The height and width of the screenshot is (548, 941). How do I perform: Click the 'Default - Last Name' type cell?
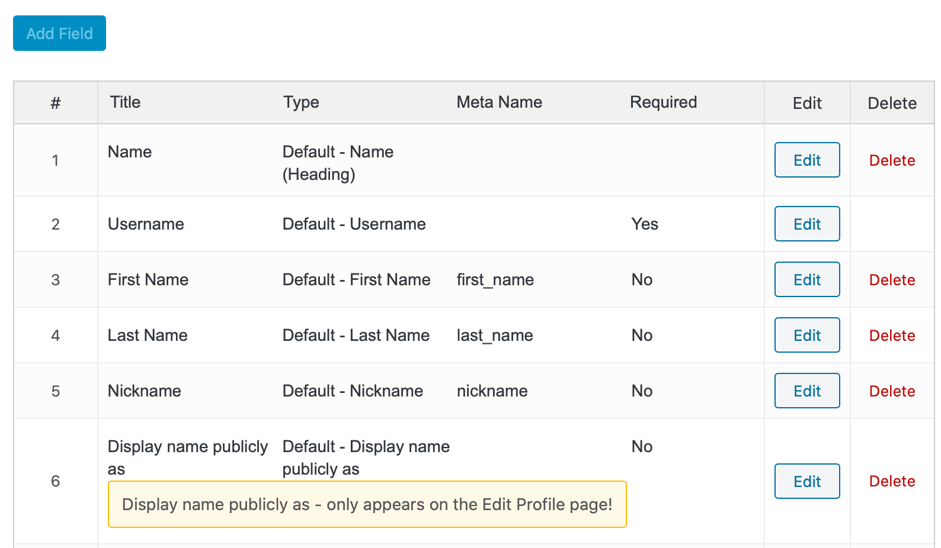tap(356, 335)
